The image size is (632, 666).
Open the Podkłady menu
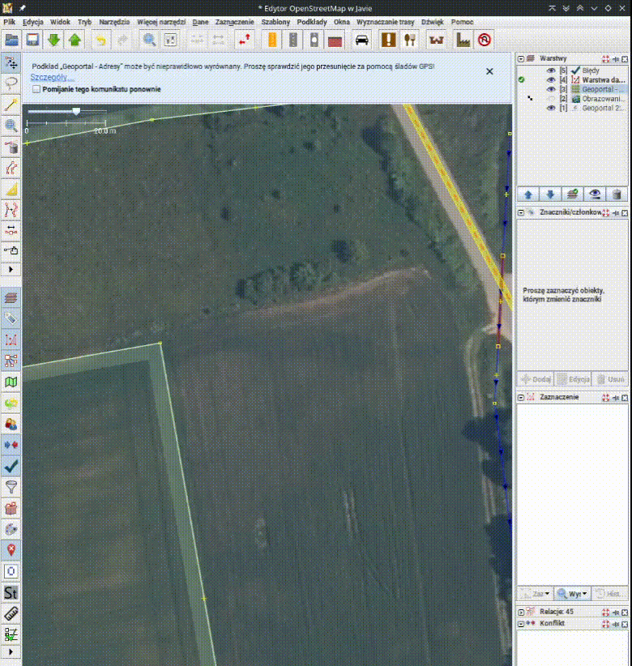(312, 22)
